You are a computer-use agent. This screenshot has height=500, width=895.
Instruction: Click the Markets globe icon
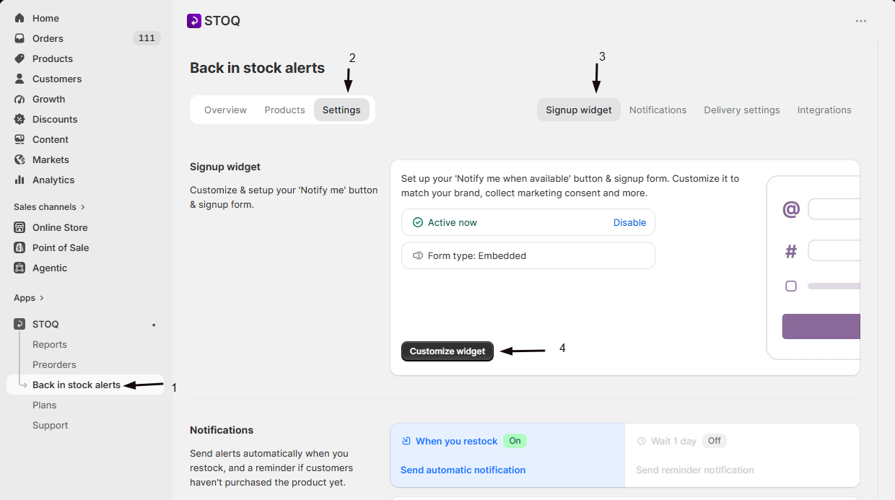(19, 159)
